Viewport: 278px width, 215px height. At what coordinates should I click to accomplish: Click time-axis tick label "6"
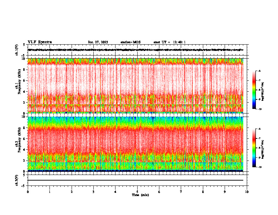point(159,192)
